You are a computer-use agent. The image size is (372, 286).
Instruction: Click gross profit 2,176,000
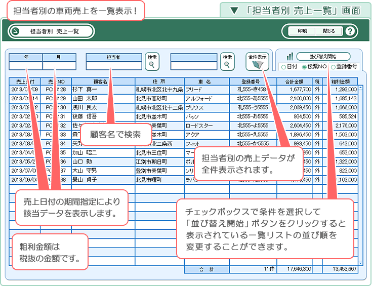pos(346,126)
